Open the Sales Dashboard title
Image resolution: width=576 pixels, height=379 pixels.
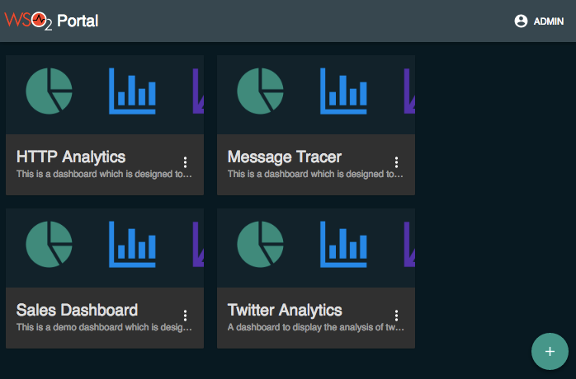(x=77, y=310)
